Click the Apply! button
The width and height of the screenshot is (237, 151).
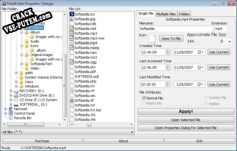coord(186,112)
